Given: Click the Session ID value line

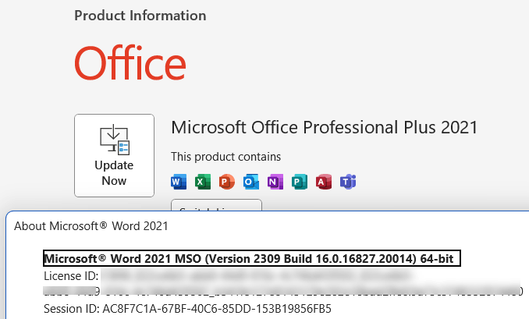Looking at the screenshot, I should tap(187, 309).
